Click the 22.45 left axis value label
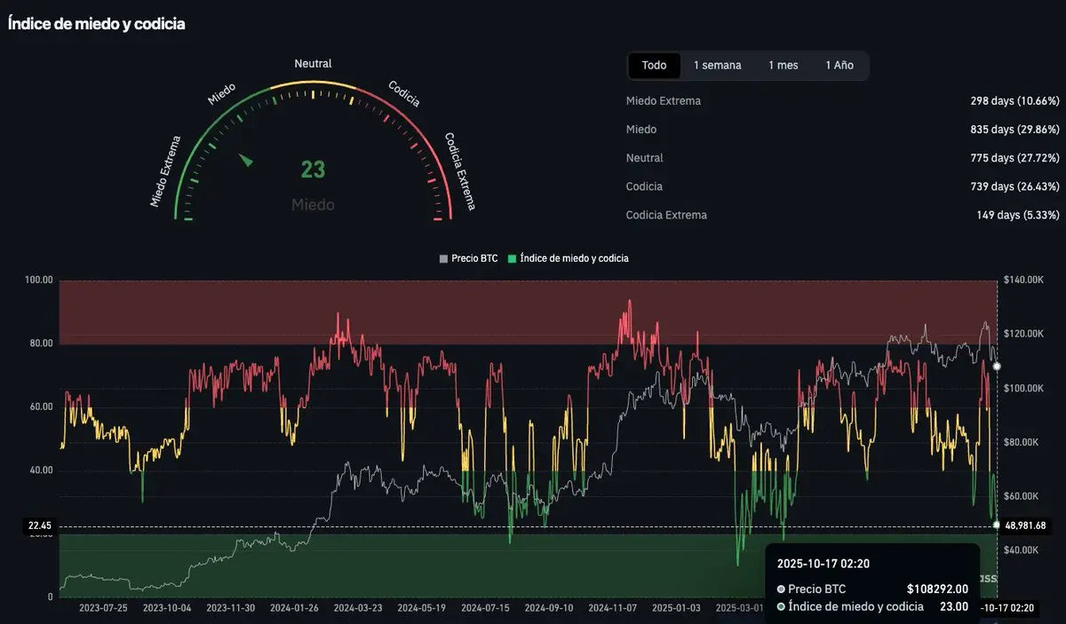Screen dimensions: 1066x624 click(x=40, y=526)
